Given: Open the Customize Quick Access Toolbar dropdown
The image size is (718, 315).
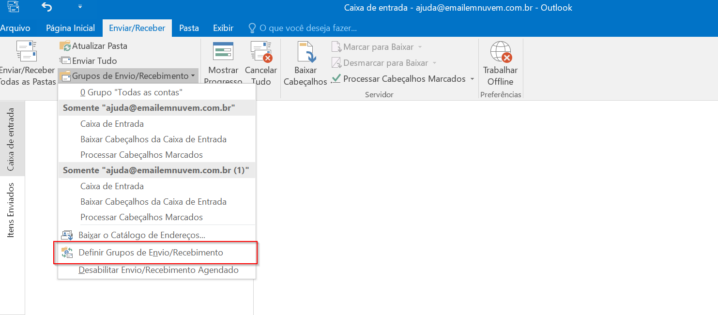Looking at the screenshot, I should 80,7.
